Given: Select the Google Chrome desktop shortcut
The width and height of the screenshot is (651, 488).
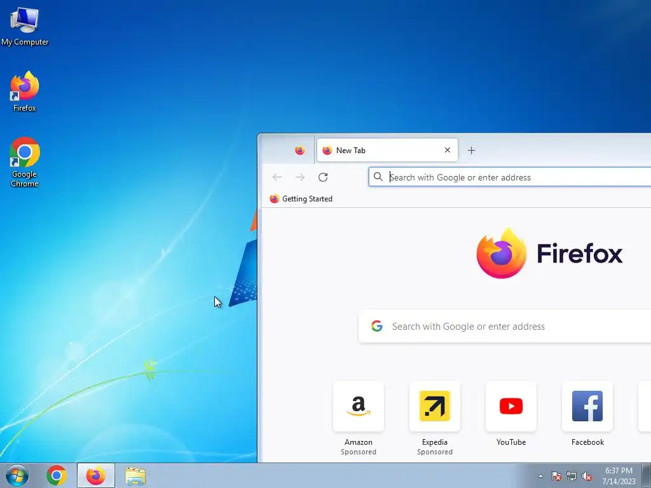Looking at the screenshot, I should 25,162.
